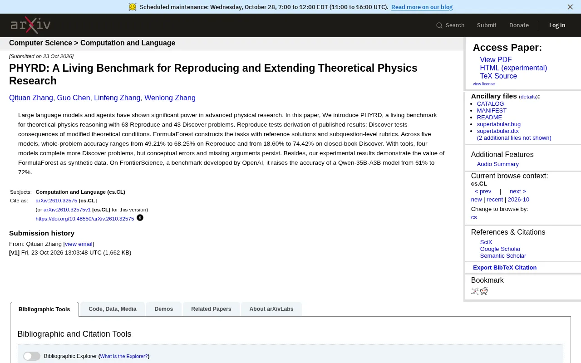This screenshot has width=581, height=363.
Task: Open the MANIFEST ancillary file
Action: (492, 111)
